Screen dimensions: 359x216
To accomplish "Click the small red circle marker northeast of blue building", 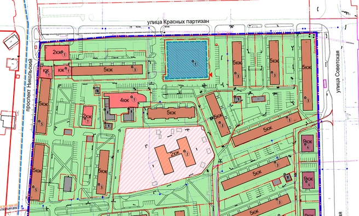I will point(217,45).
